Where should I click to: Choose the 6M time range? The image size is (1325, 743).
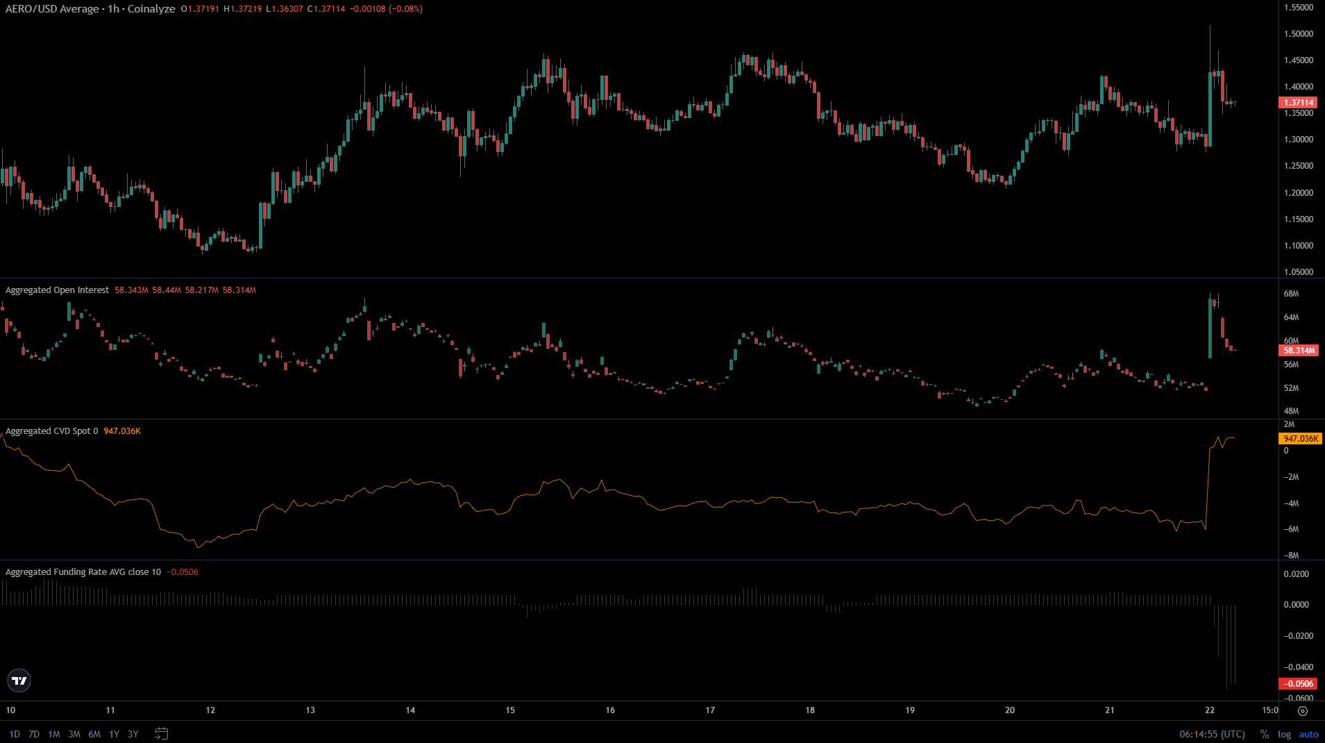[x=94, y=734]
